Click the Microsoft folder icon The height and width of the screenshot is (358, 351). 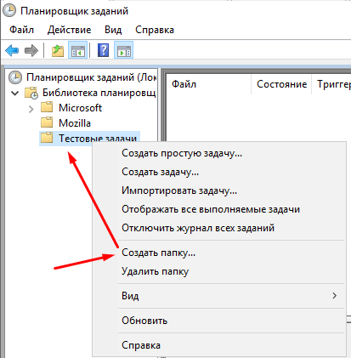tap(47, 107)
